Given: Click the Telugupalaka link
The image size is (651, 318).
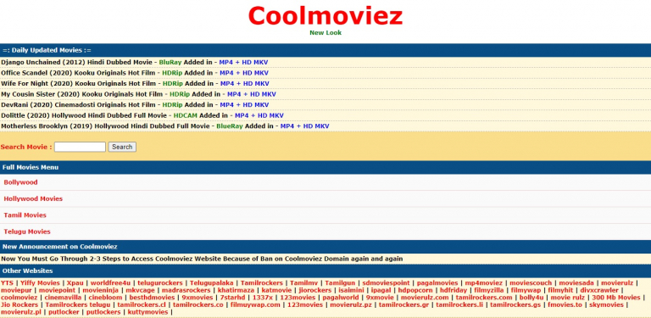Looking at the screenshot, I should (212, 283).
